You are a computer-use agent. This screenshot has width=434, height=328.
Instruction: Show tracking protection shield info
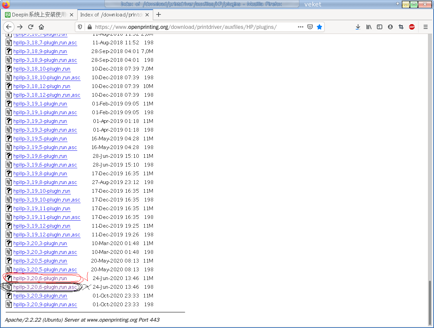coord(80,27)
